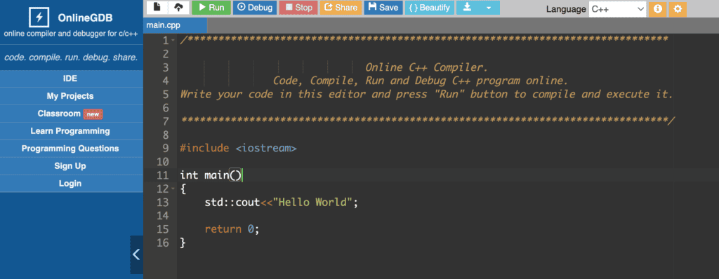719x279 pixels.
Task: Open My Projects in the sidebar
Action: [70, 96]
